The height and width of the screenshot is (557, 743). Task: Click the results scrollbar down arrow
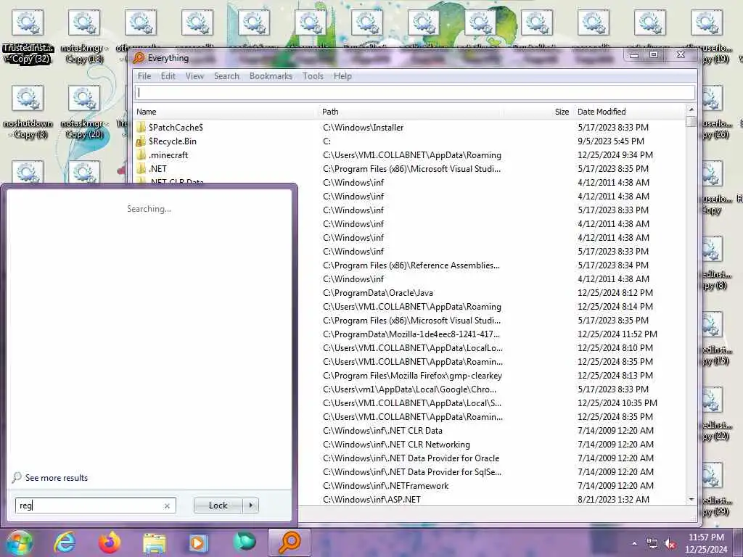691,500
